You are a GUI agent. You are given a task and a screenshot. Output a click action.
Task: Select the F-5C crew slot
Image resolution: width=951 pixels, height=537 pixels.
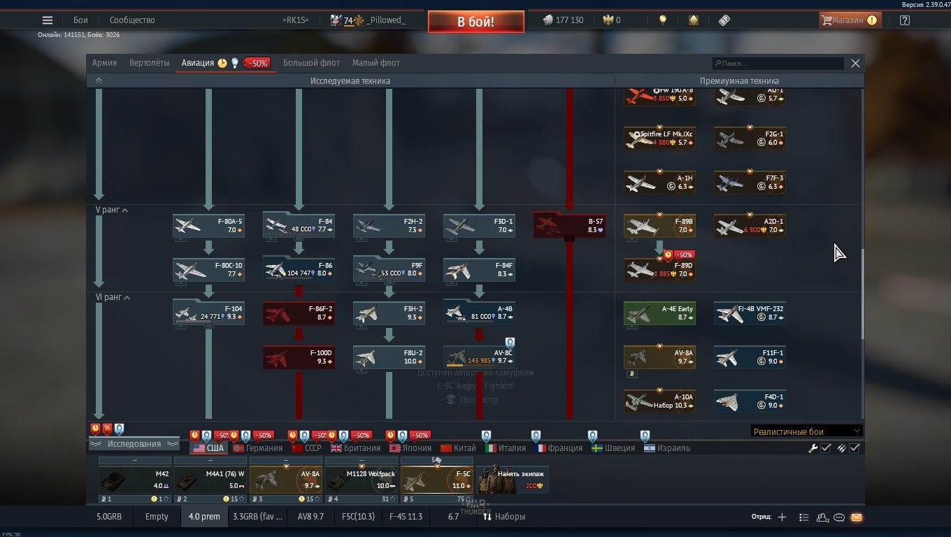(x=437, y=480)
